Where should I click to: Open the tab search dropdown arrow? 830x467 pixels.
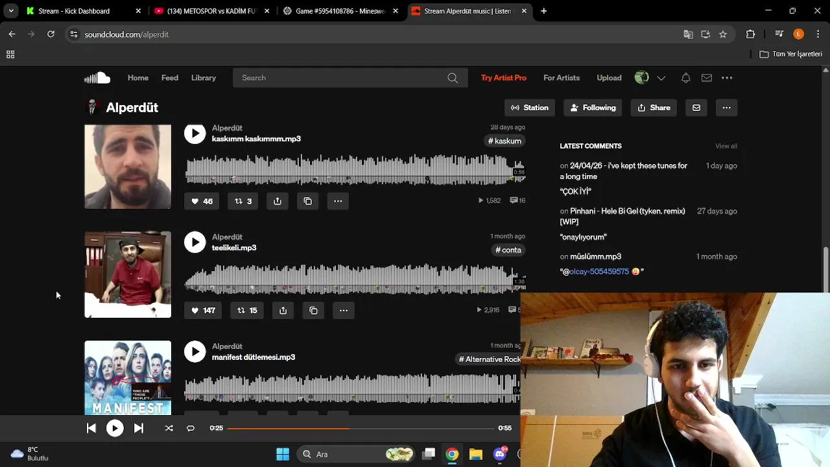11,11
